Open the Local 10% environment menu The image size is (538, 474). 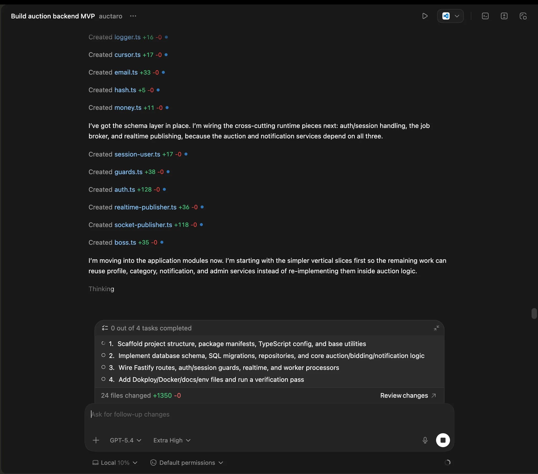tap(115, 462)
